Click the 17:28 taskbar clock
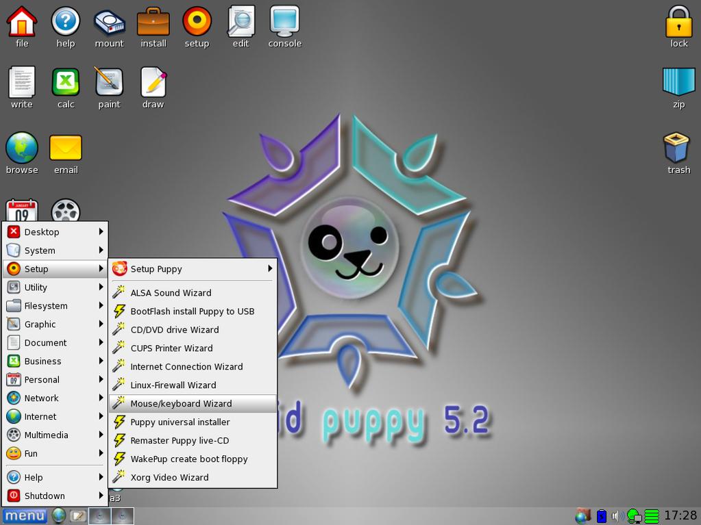The height and width of the screenshot is (525, 701). (680, 515)
